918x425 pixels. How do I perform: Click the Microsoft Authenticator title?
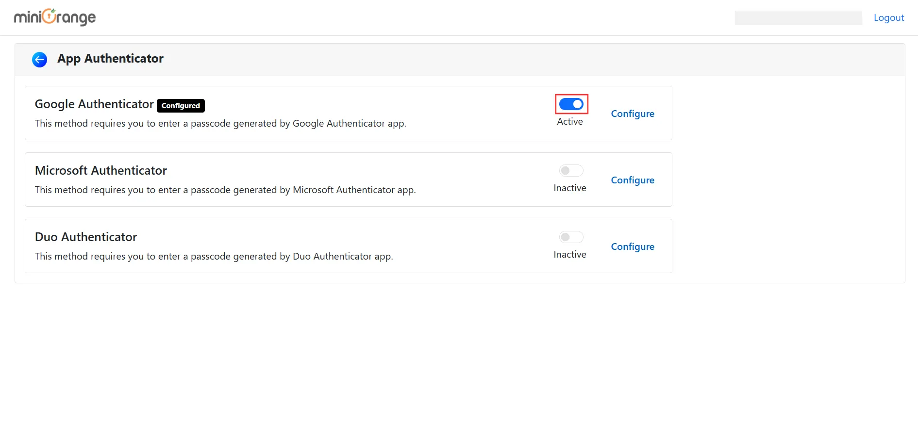(101, 170)
